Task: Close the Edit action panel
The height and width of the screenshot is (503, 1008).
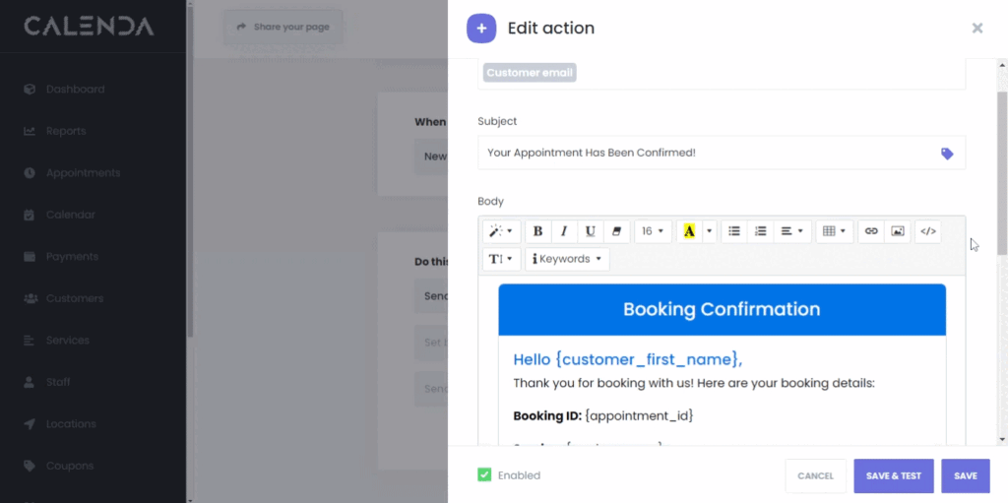Action: (x=977, y=29)
